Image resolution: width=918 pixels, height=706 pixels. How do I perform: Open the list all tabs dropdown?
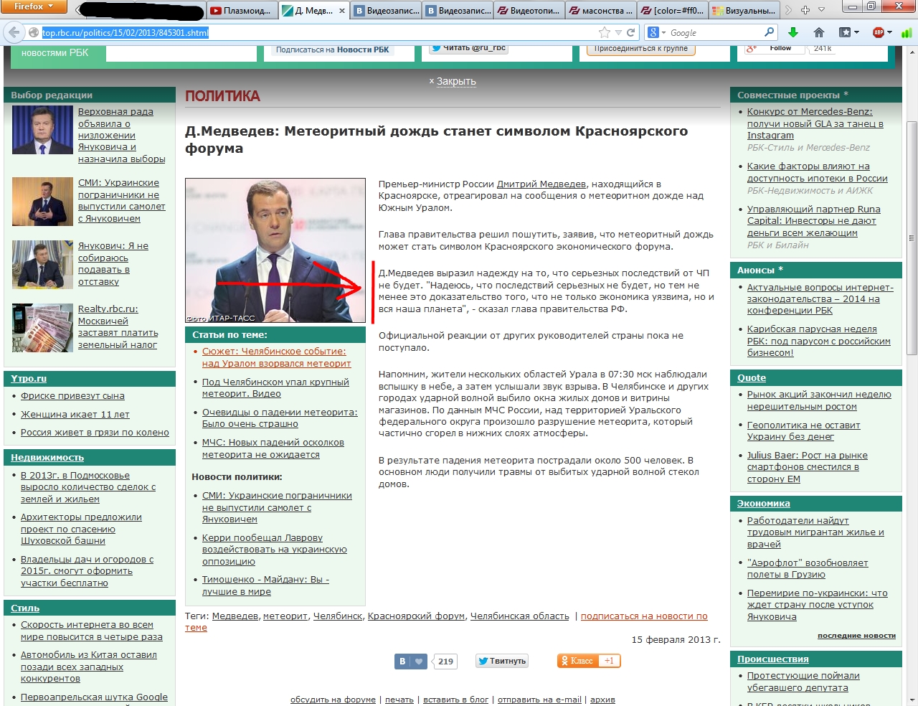pyautogui.click(x=822, y=10)
